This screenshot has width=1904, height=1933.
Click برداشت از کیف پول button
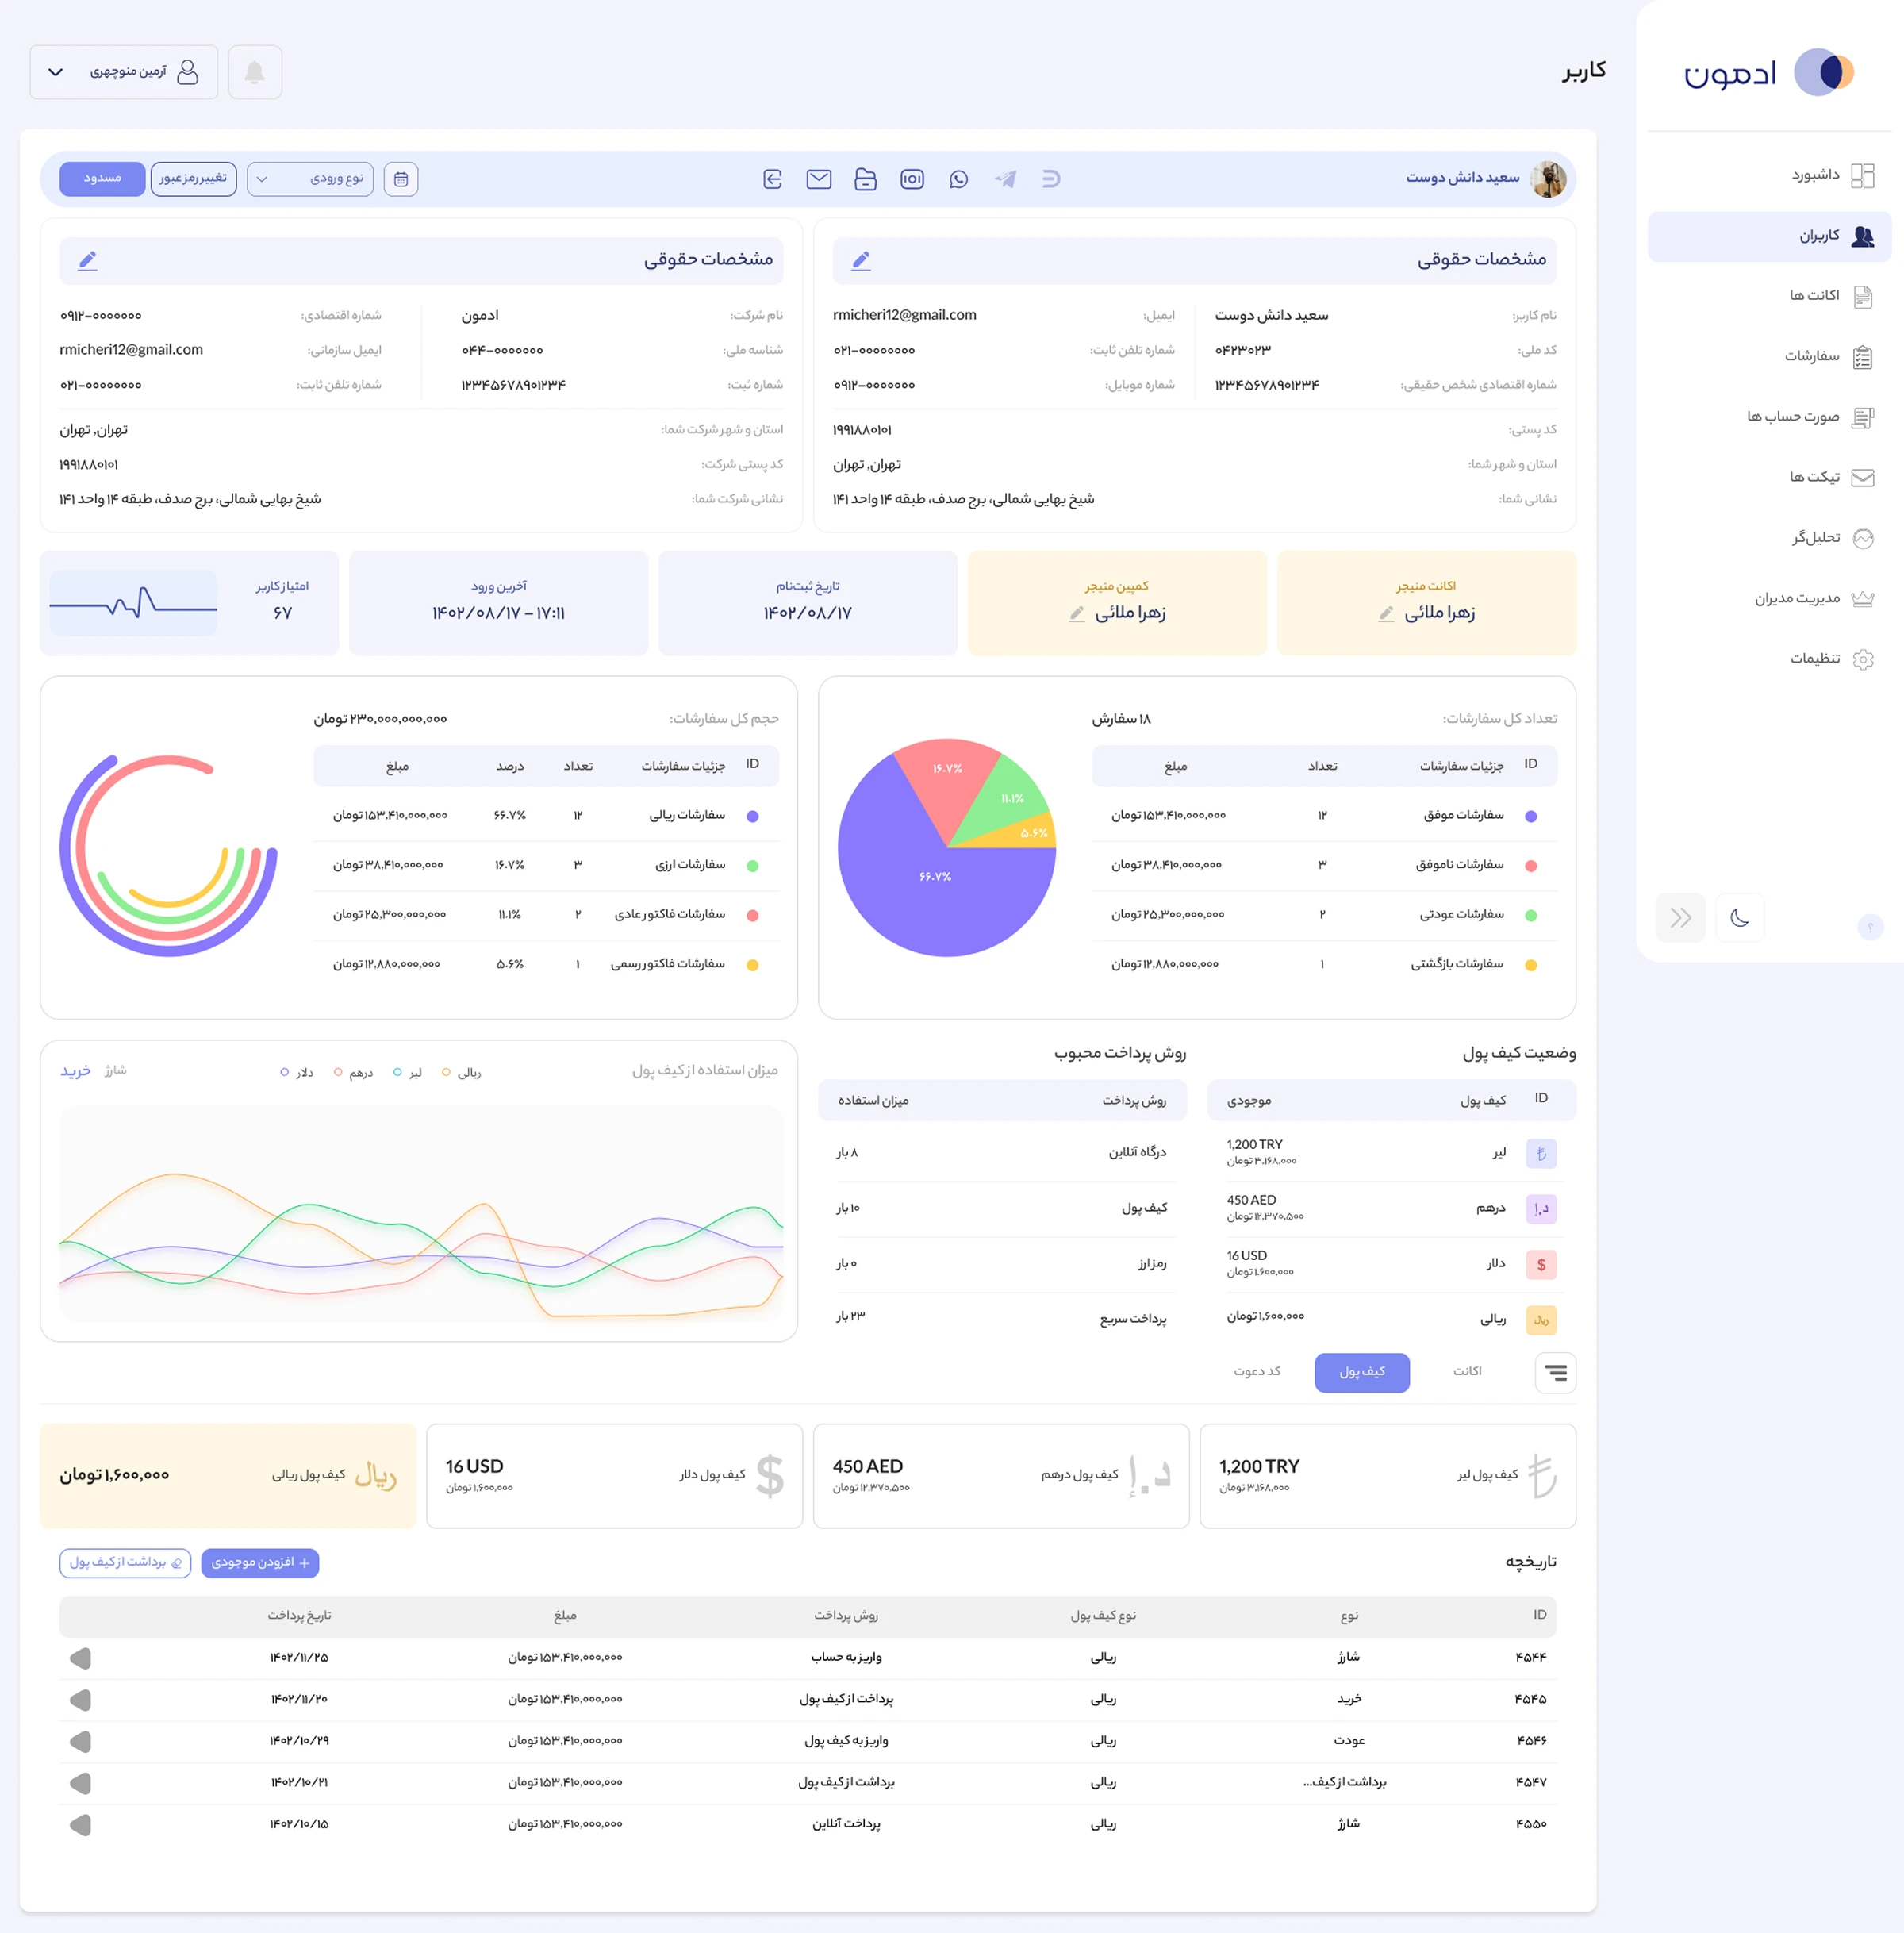(125, 1563)
